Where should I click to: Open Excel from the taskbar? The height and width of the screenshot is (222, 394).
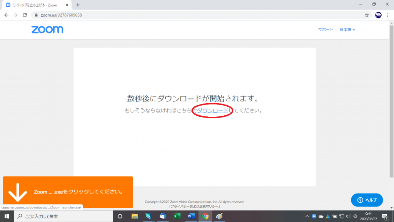177,216
